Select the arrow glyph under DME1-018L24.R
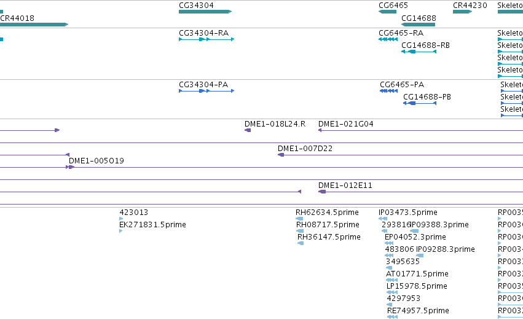Image resolution: width=523 pixels, height=320 pixels. tap(248, 130)
